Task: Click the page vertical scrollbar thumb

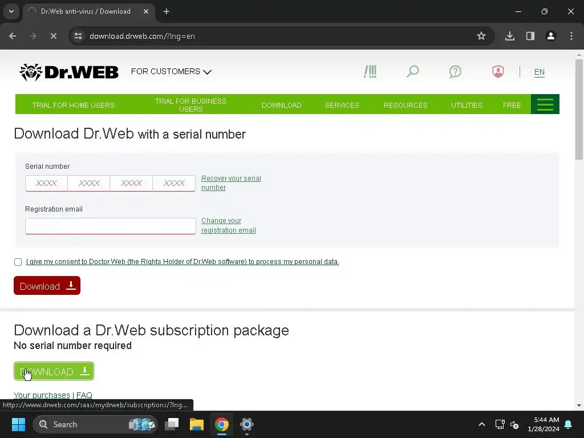Action: 579,109
